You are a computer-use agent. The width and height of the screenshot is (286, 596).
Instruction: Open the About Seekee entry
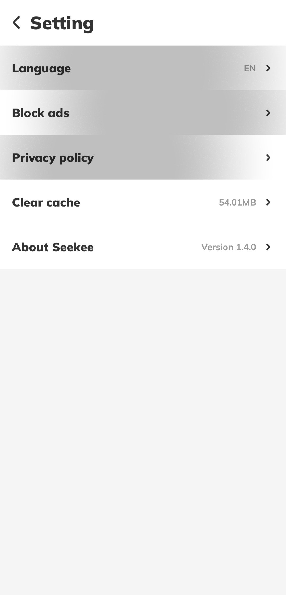[x=143, y=247]
